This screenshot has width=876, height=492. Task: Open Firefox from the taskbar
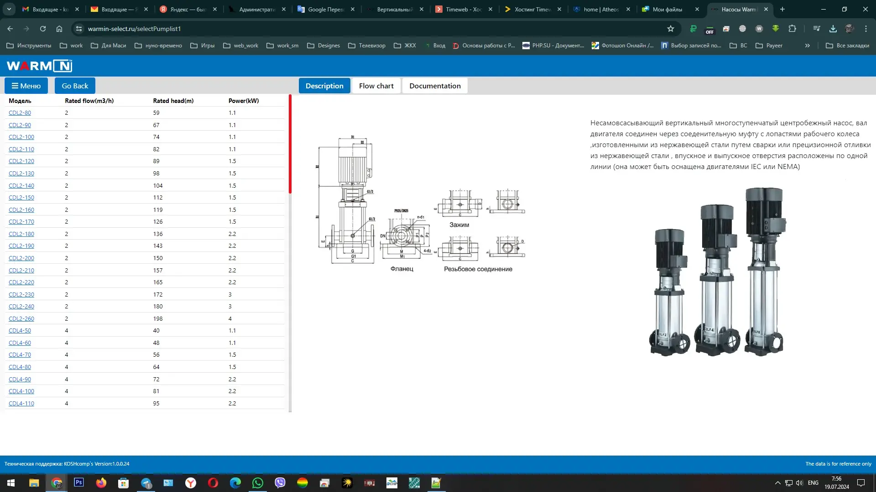(101, 483)
